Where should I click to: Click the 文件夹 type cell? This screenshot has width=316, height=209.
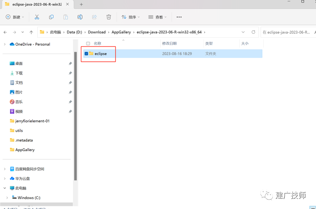click(211, 54)
